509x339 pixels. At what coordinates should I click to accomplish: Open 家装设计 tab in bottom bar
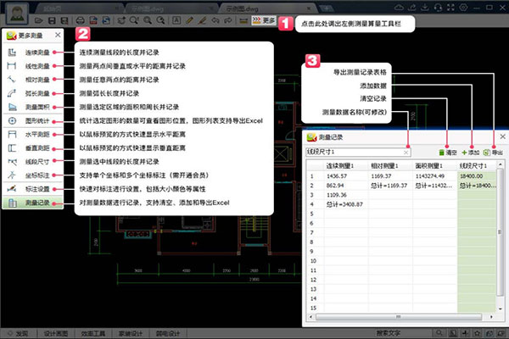(x=131, y=333)
